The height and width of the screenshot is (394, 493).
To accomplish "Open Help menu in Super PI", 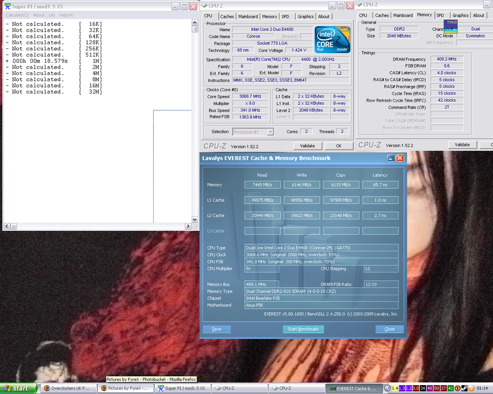I will click(66, 15).
